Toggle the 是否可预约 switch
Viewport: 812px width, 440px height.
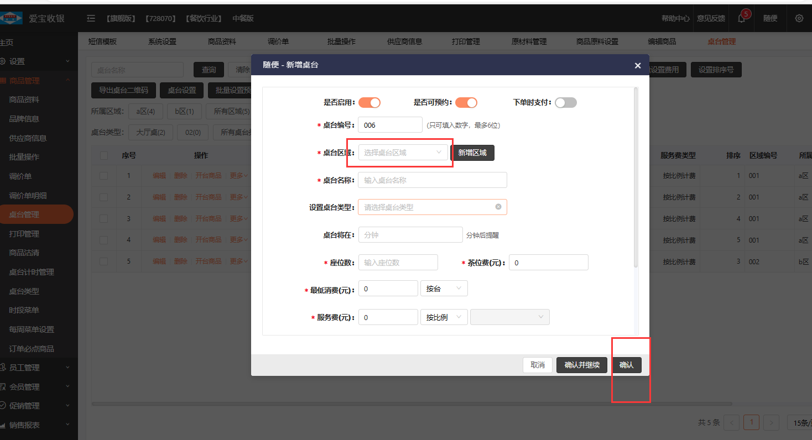[466, 102]
